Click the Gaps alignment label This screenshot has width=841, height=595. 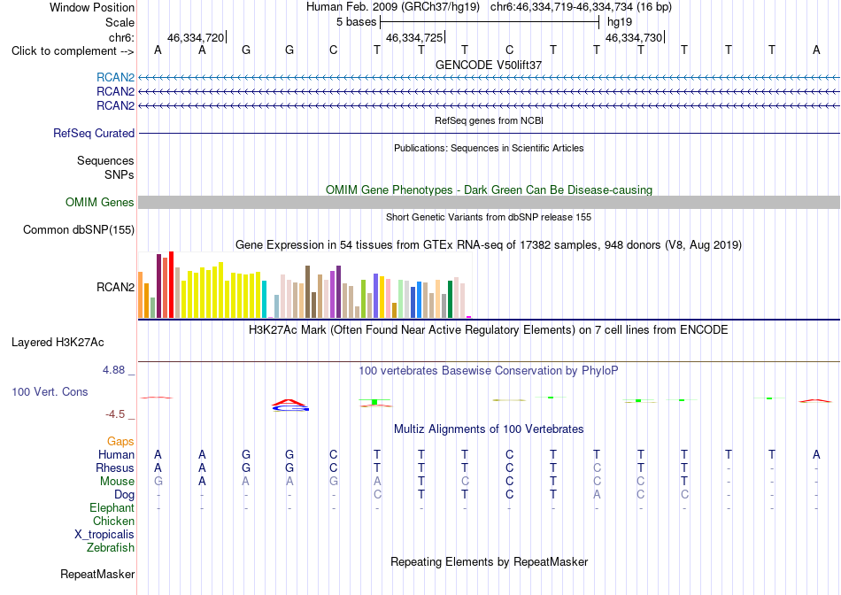120,441
